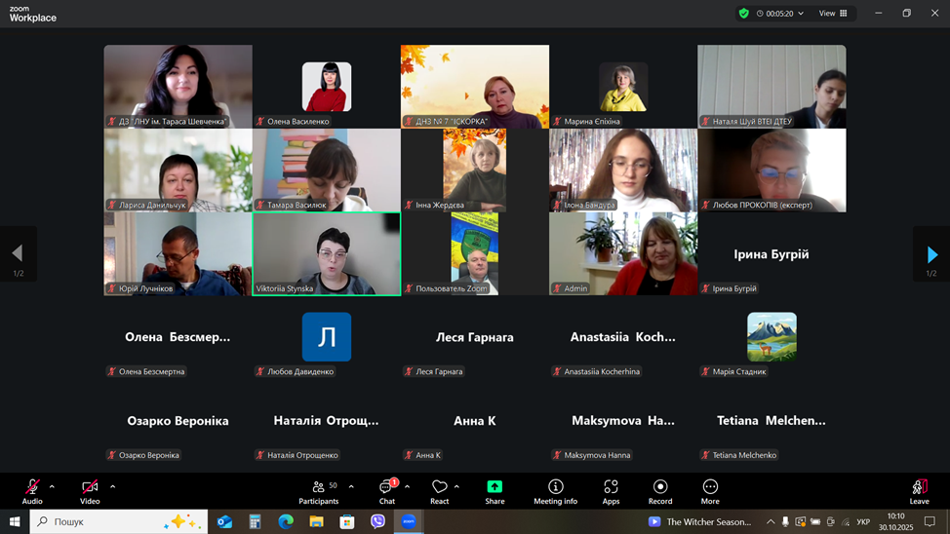Viewport: 950px width, 534px height.
Task: Click the Windows taskbar search box
Action: tap(119, 521)
